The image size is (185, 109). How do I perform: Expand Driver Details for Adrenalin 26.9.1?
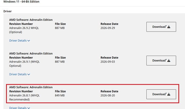(20, 74)
